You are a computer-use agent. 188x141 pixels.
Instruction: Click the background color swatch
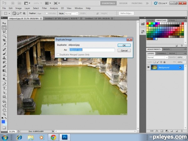click(x=6, y=123)
